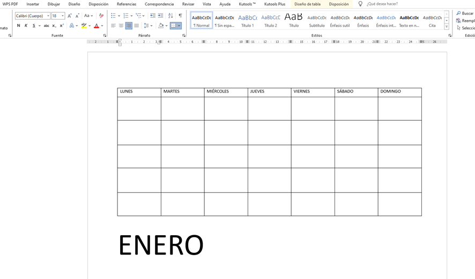Decrease paragraph indent
475x279 pixels.
coord(153,15)
